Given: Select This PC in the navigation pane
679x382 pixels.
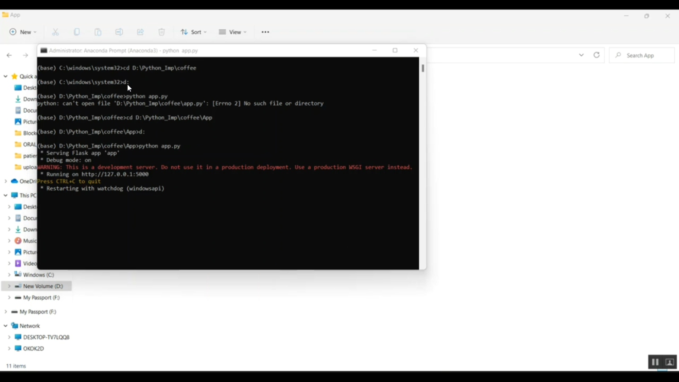Looking at the screenshot, I should point(24,196).
